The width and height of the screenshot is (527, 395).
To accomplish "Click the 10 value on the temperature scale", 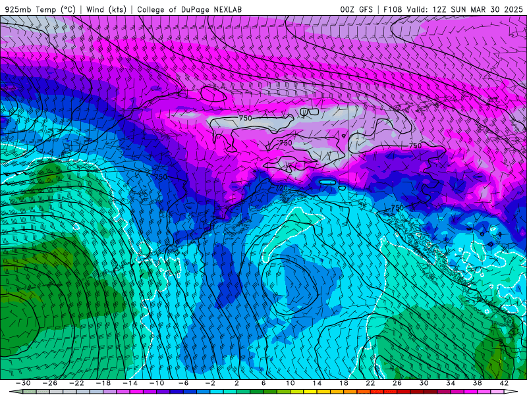I will 290,383.
